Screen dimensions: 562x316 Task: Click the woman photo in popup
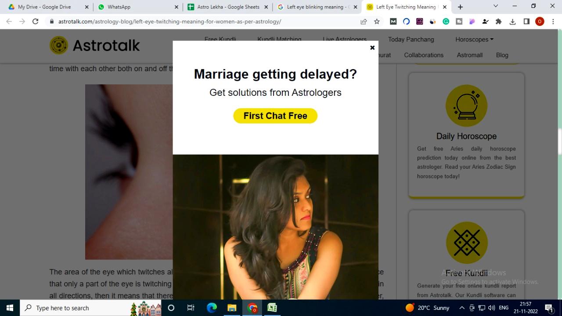275,227
